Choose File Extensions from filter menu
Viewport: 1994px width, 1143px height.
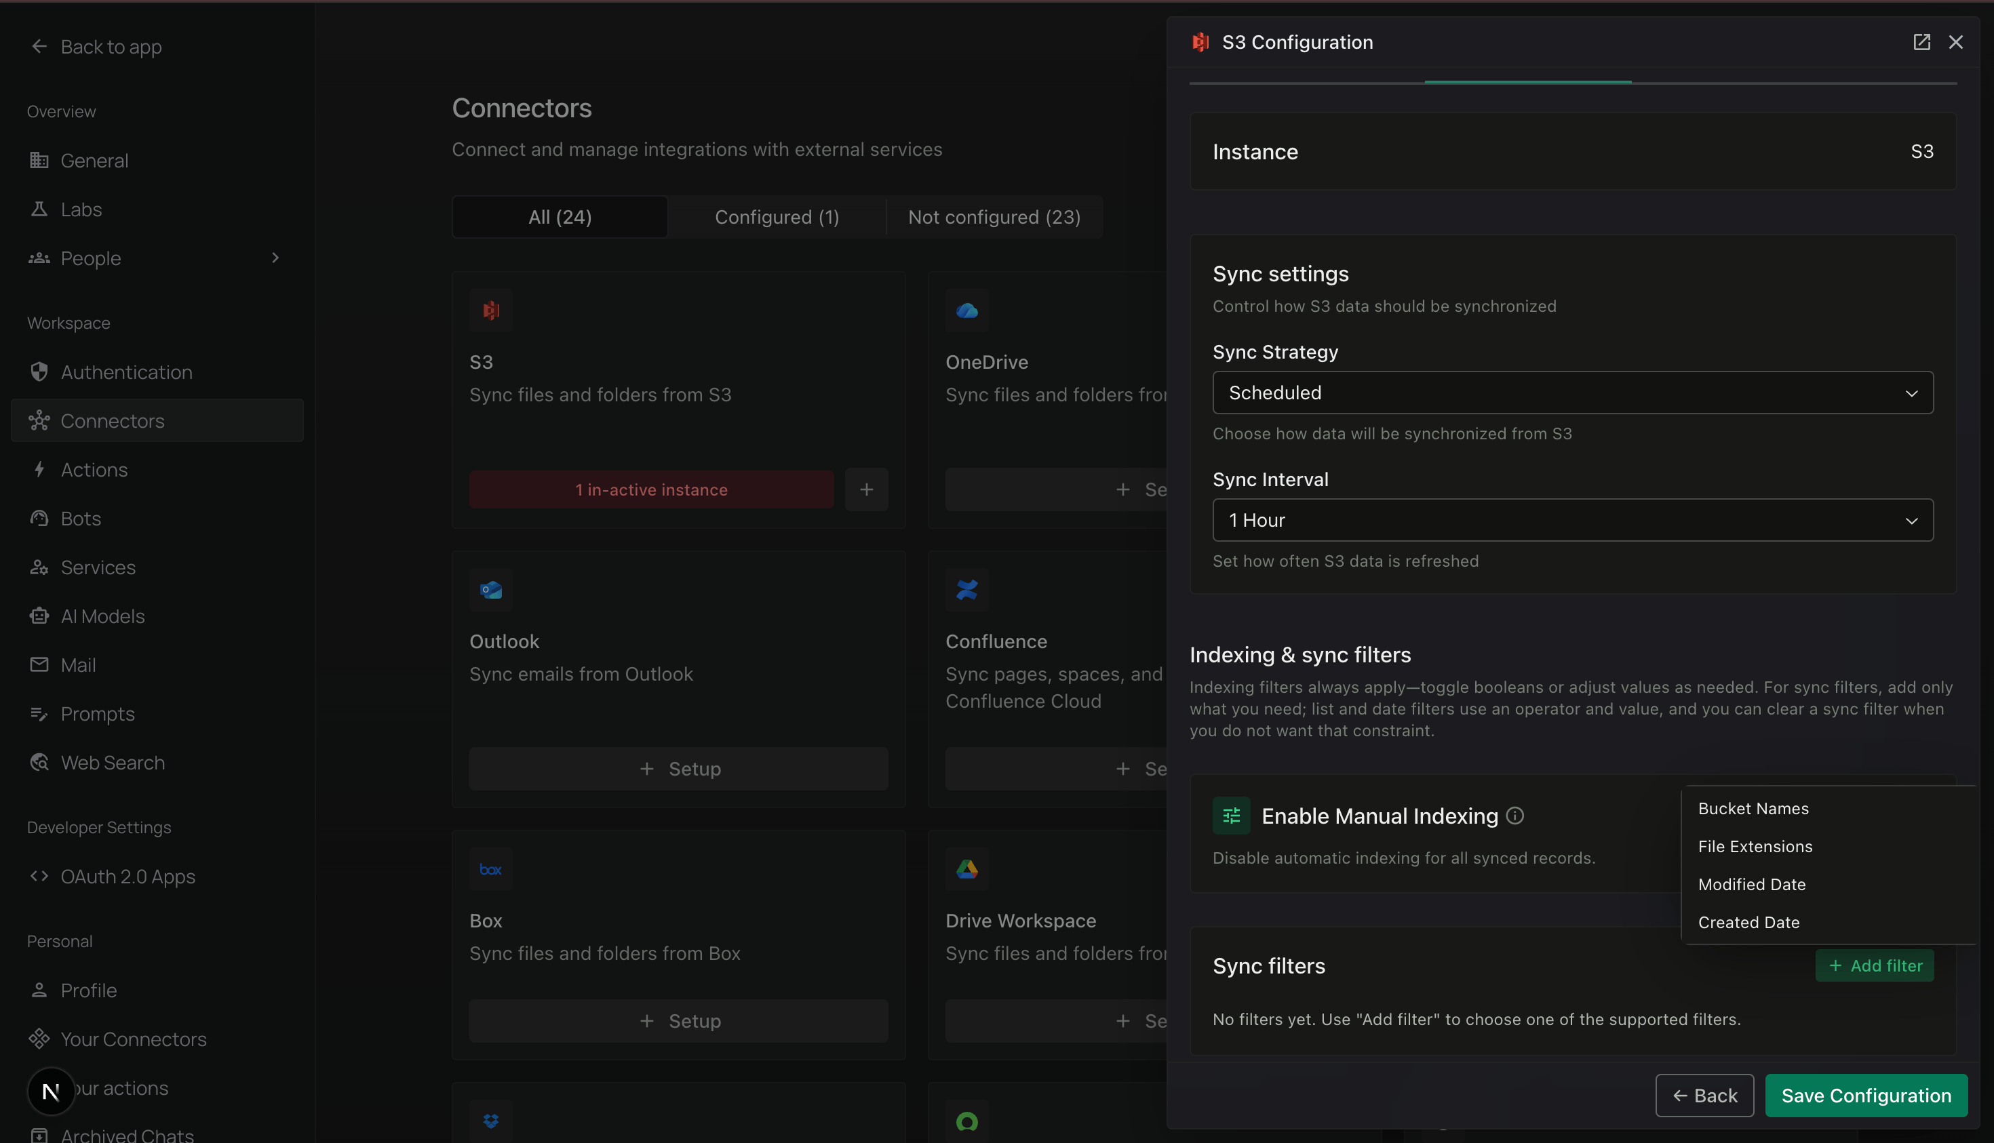point(1829,846)
